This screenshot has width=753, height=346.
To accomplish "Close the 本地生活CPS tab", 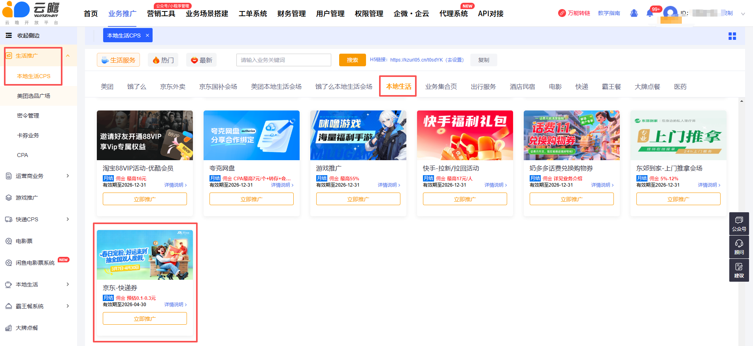I will (147, 36).
